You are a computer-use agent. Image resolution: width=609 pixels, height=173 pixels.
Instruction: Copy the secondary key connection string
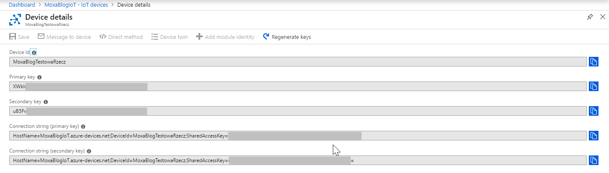tap(593, 160)
